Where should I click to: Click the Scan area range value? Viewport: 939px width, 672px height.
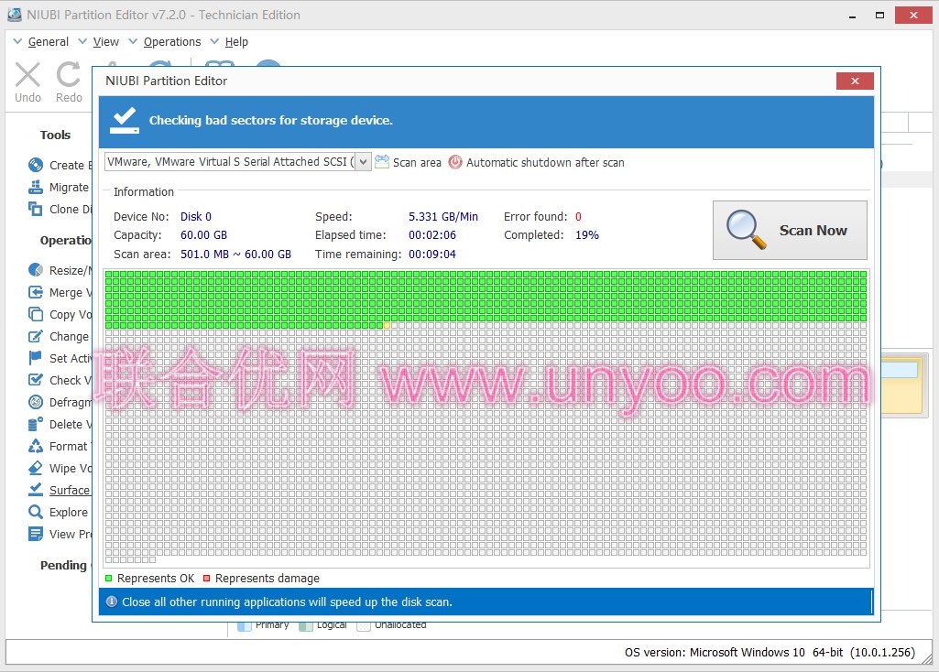[236, 255]
